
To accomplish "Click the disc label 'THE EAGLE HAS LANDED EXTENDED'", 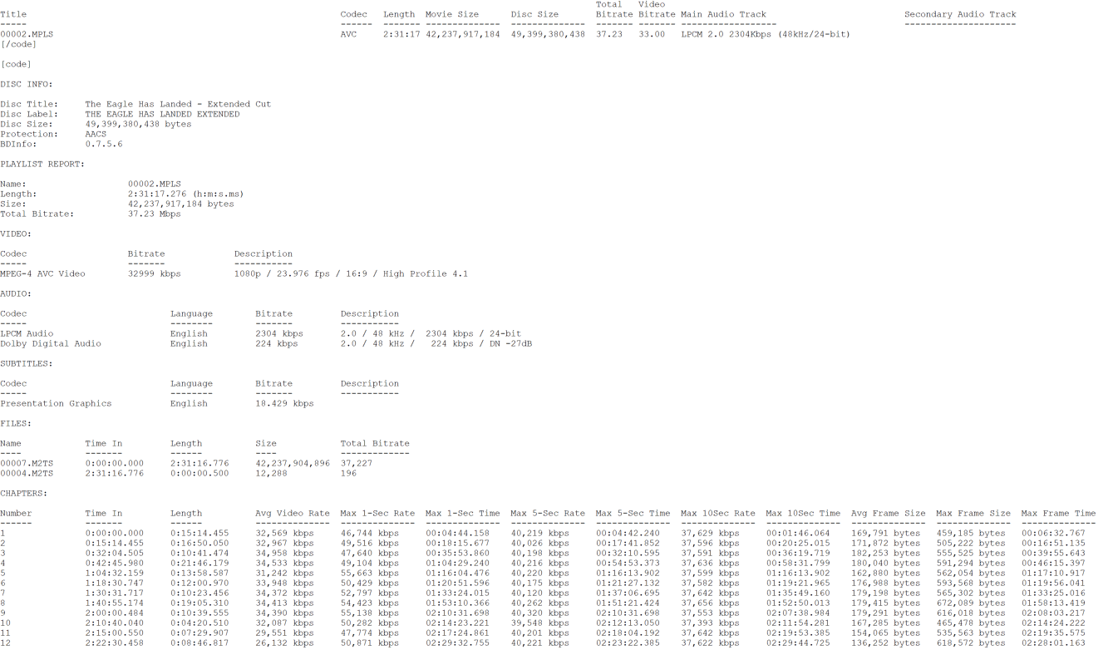I will pos(162,114).
